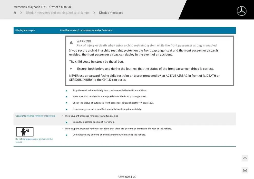
Task: Click the "Display messages" column header
Action: tap(25, 30)
